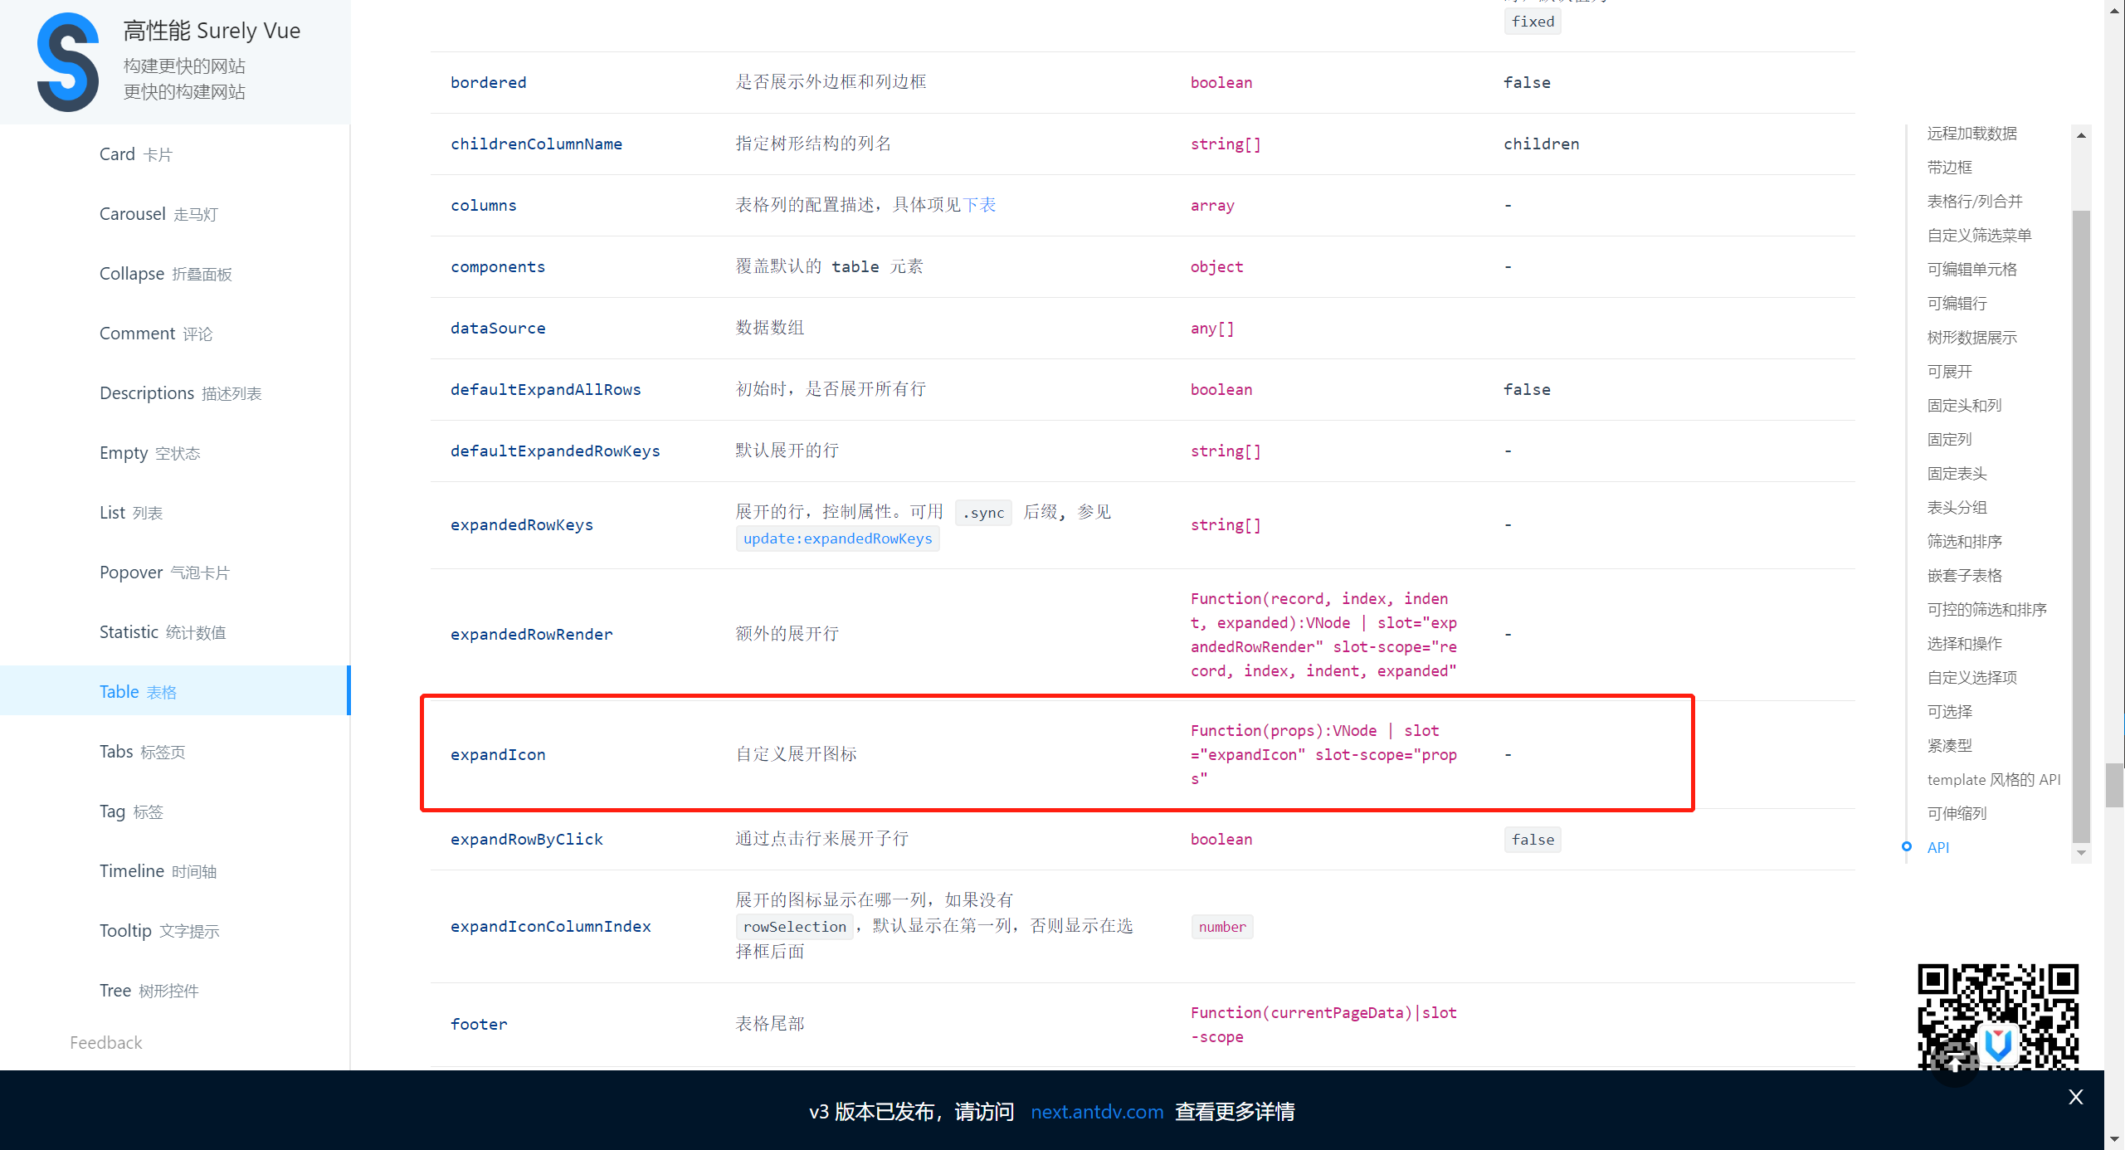Jump to 固定表头 anchor
Screen dimensions: 2125x1150
click(x=1957, y=474)
